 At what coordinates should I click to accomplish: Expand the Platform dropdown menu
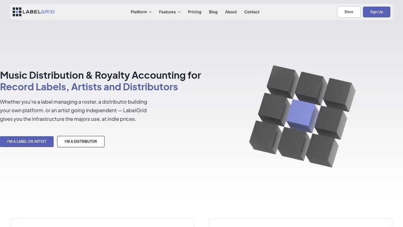pos(141,12)
